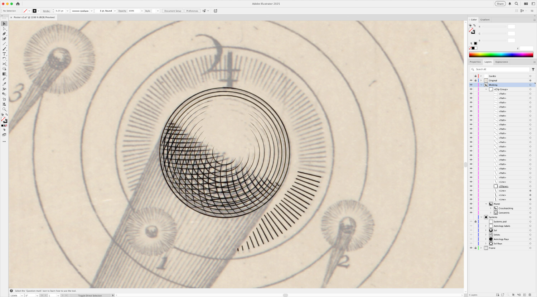Swap fill and stroke in Color panel
This screenshot has height=297, width=537.
click(474, 25)
